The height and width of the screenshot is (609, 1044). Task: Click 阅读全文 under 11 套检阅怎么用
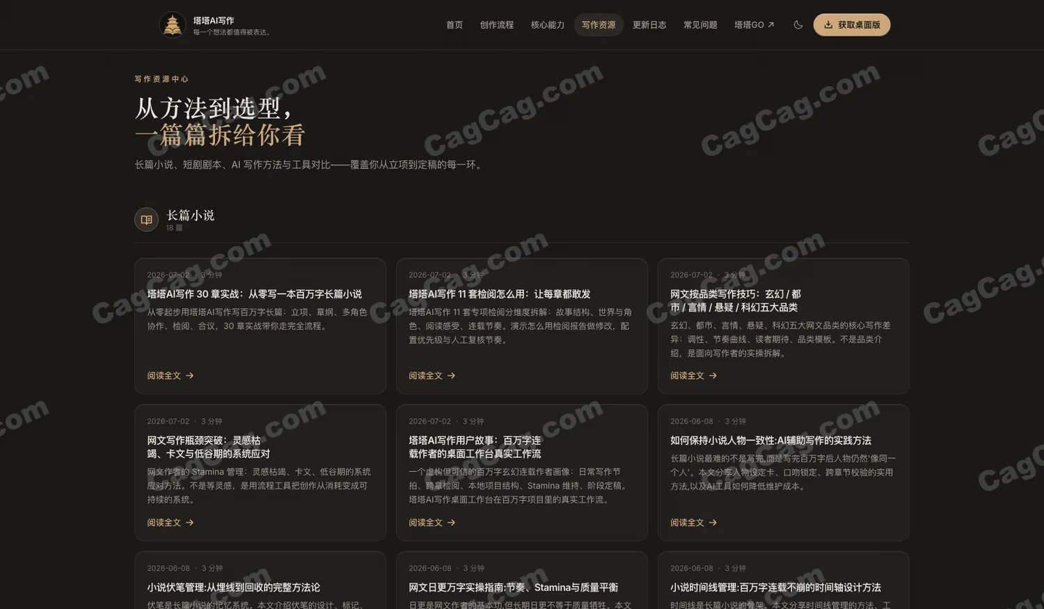pos(432,376)
